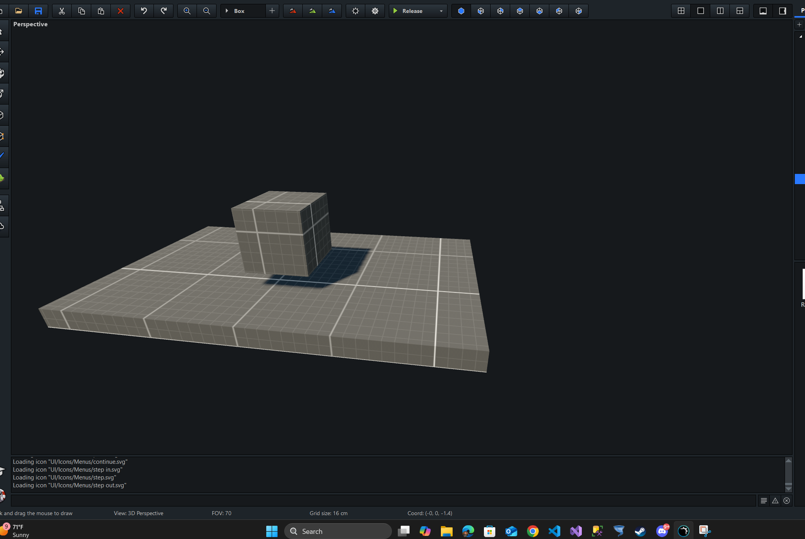Open the Release configuration dropdown
Screen dimensions: 805x539
click(x=441, y=11)
